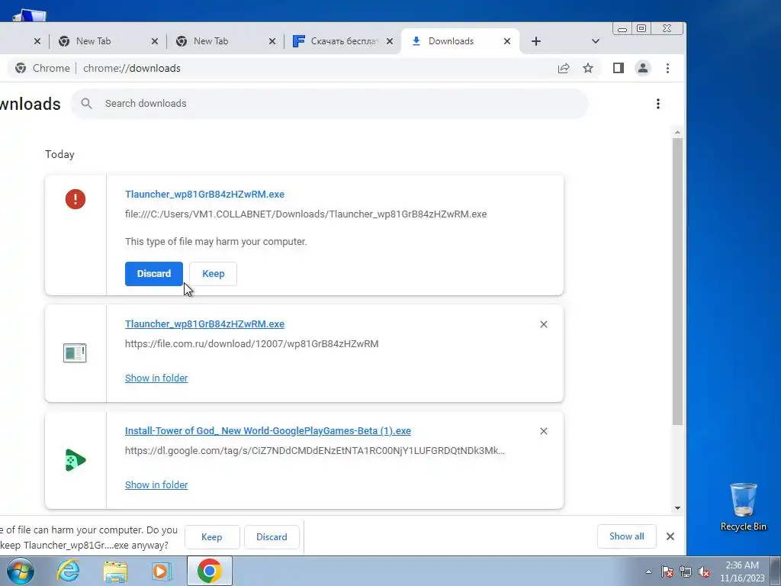This screenshot has height=586, width=781.
Task: Open the Windows Start menu
Action: pyautogui.click(x=21, y=571)
